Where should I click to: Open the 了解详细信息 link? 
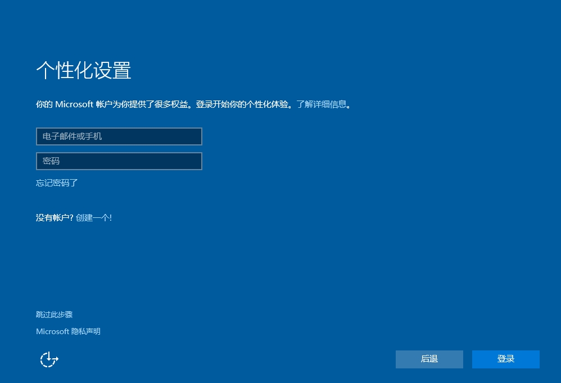click(322, 104)
